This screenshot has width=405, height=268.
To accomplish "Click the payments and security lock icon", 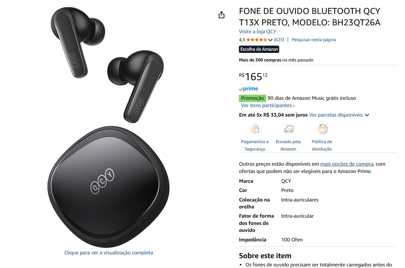I will click(x=256, y=129).
